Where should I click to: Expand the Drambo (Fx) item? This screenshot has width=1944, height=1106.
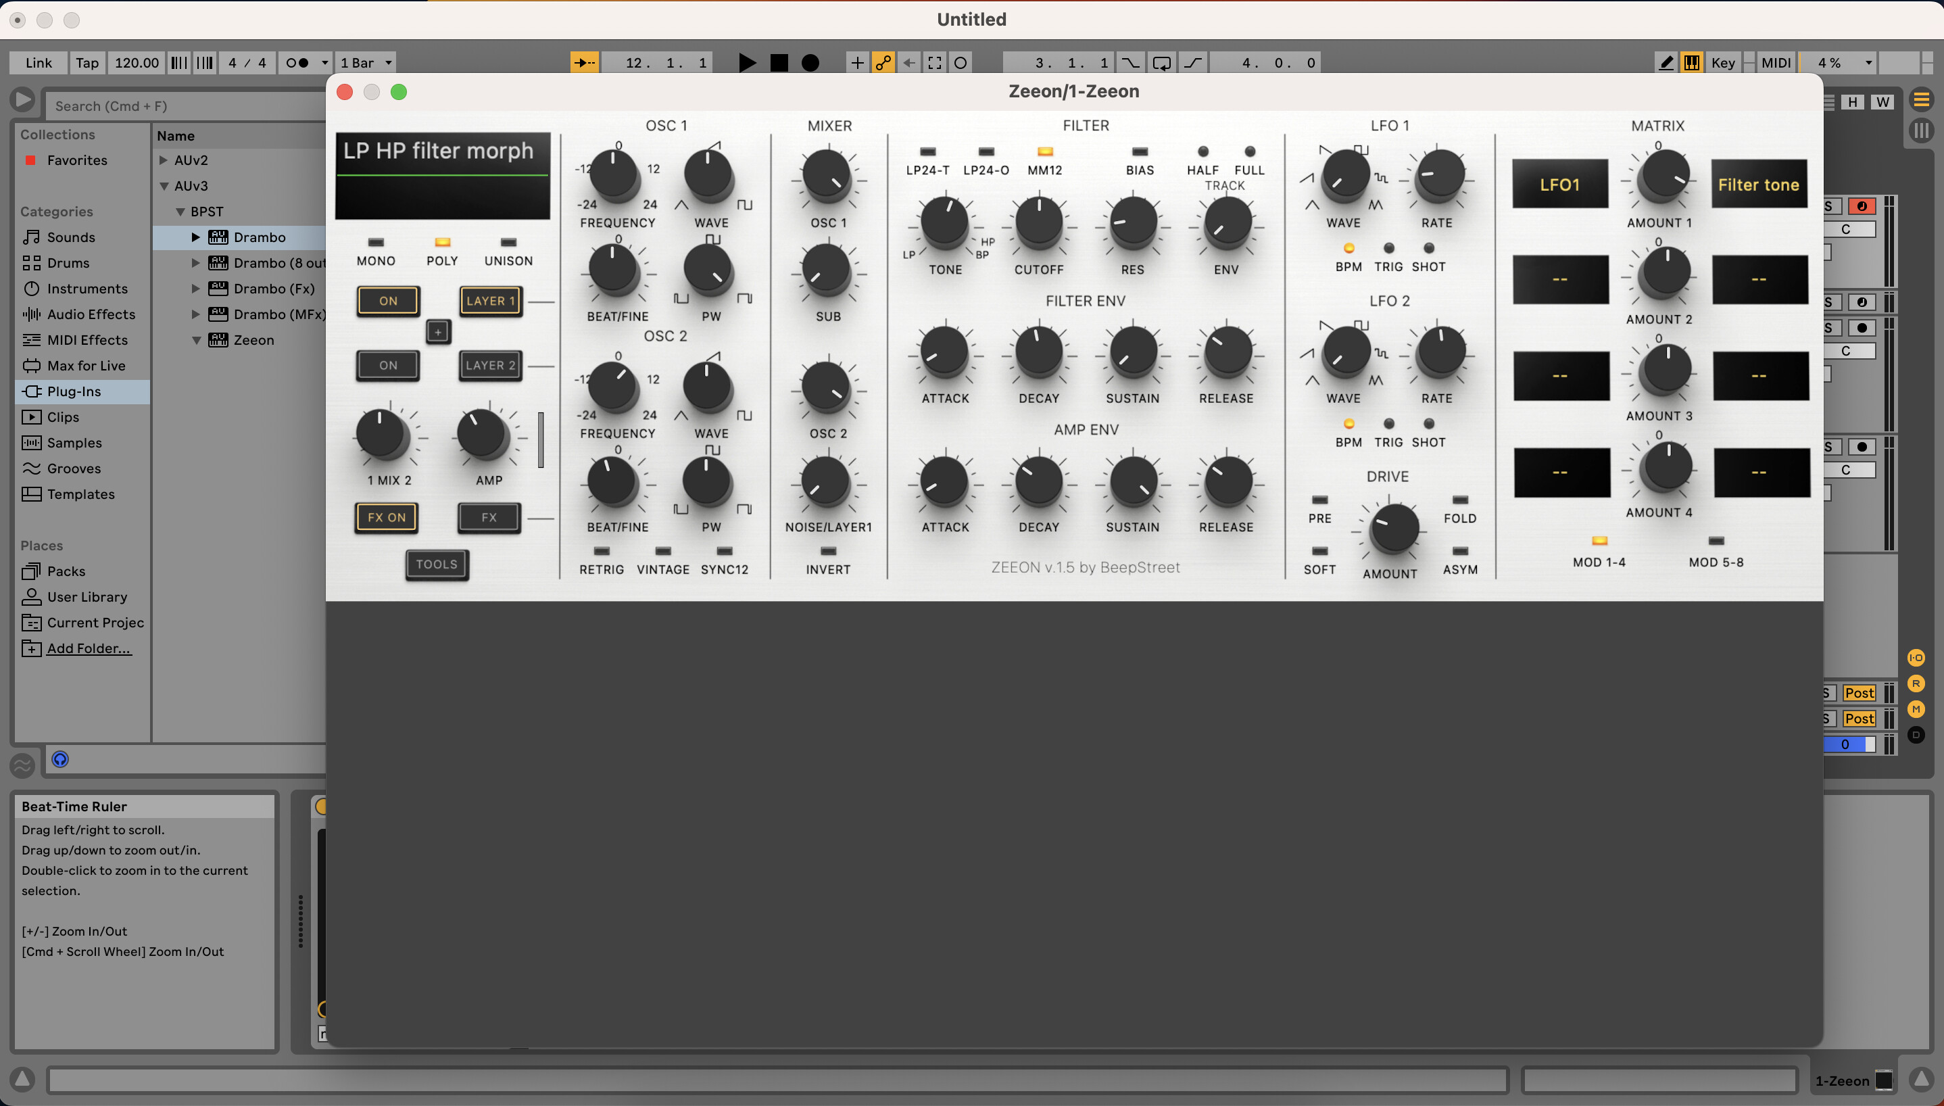tap(195, 289)
